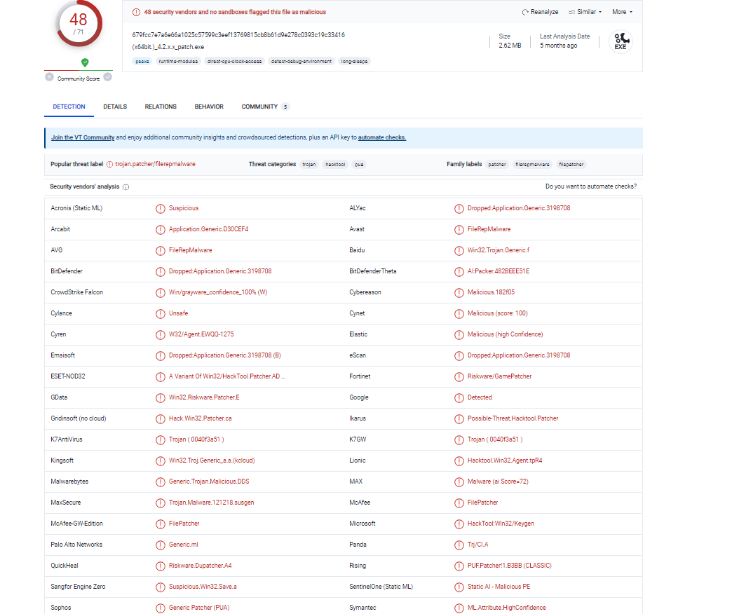Click the green shield community score marker
This screenshot has height=614, width=732.
[x=85, y=62]
